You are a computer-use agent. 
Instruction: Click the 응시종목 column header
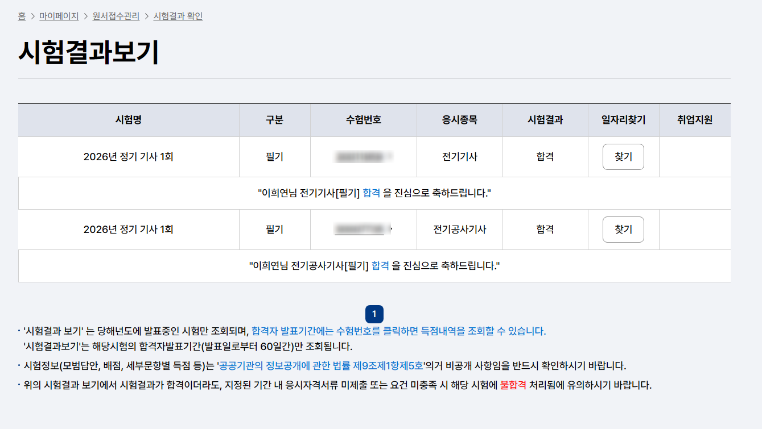pyautogui.click(x=459, y=120)
